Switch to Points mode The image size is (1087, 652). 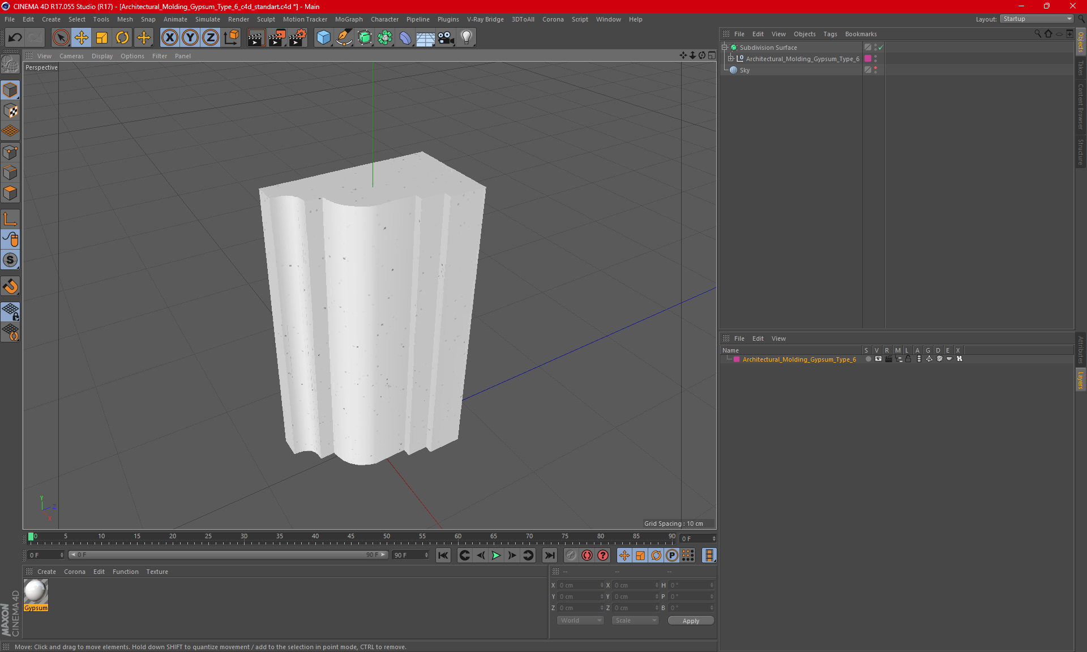[x=10, y=152]
